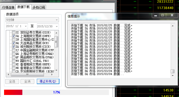Click the exchange list scroll-left arrow
The image size is (179, 97).
[8, 74]
